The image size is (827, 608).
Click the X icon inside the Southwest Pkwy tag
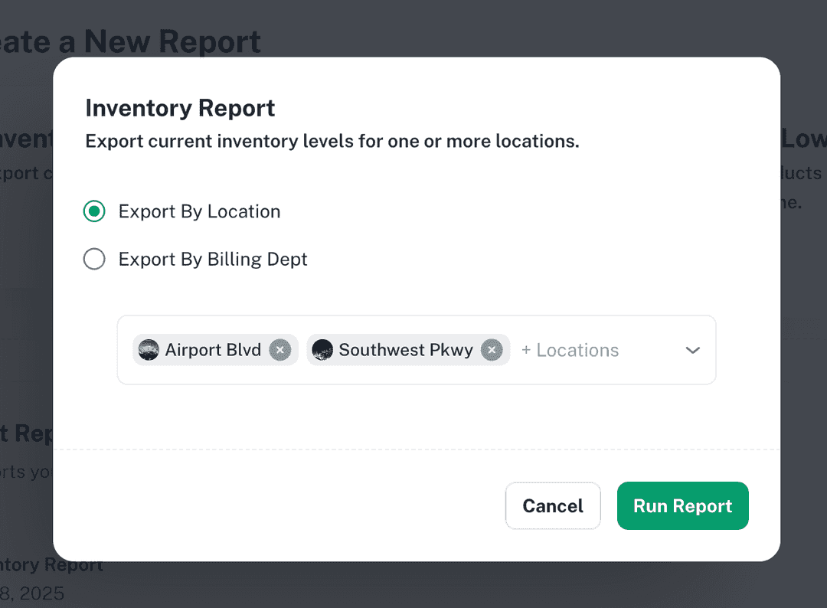492,349
